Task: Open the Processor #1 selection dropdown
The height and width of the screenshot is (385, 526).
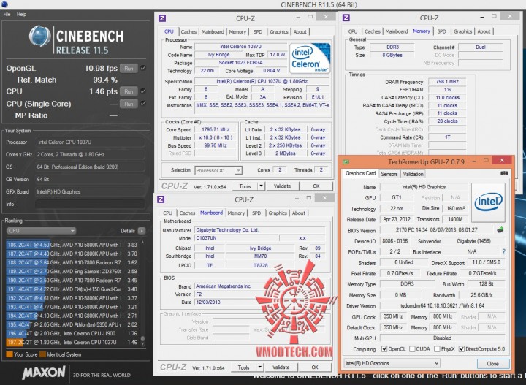Action: (218, 170)
